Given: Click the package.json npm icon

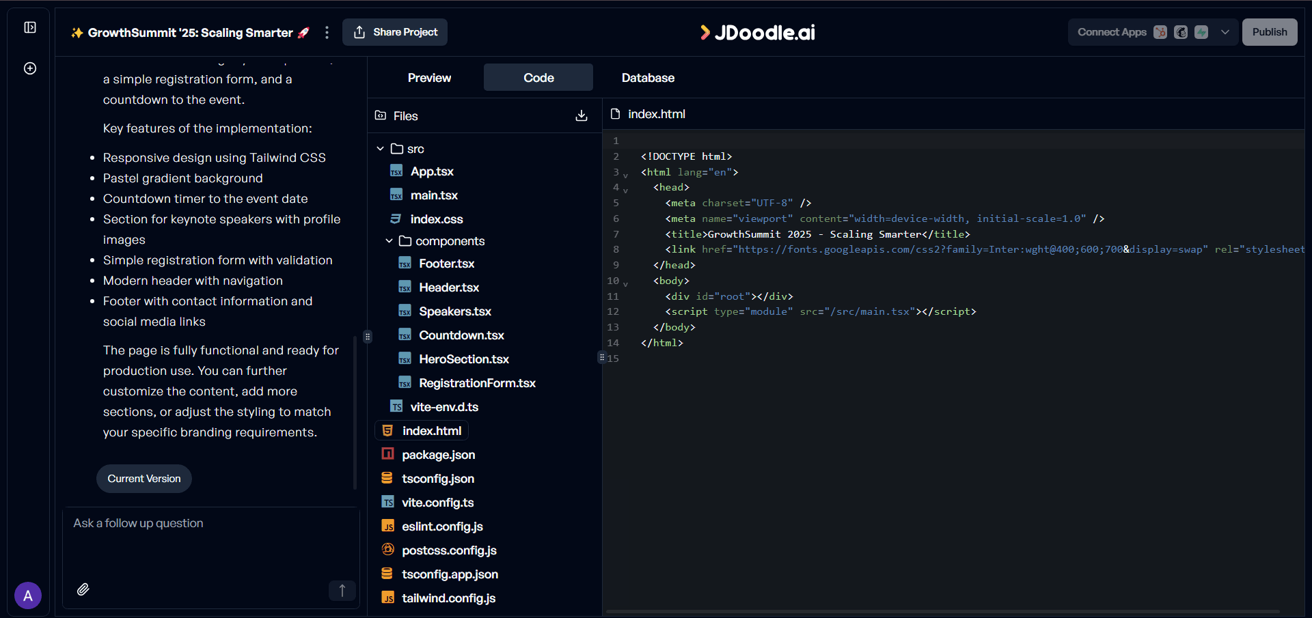Looking at the screenshot, I should [x=387, y=454].
